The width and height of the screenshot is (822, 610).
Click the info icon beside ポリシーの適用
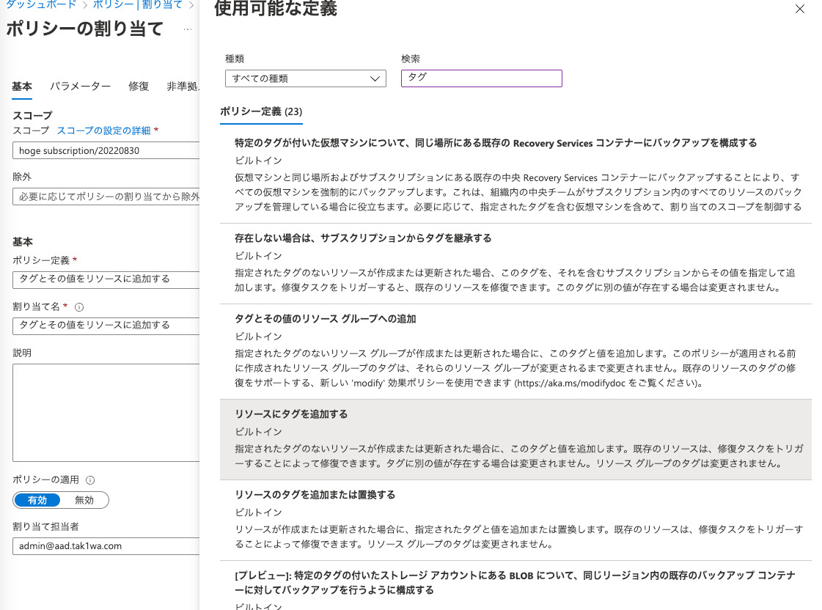coord(90,480)
